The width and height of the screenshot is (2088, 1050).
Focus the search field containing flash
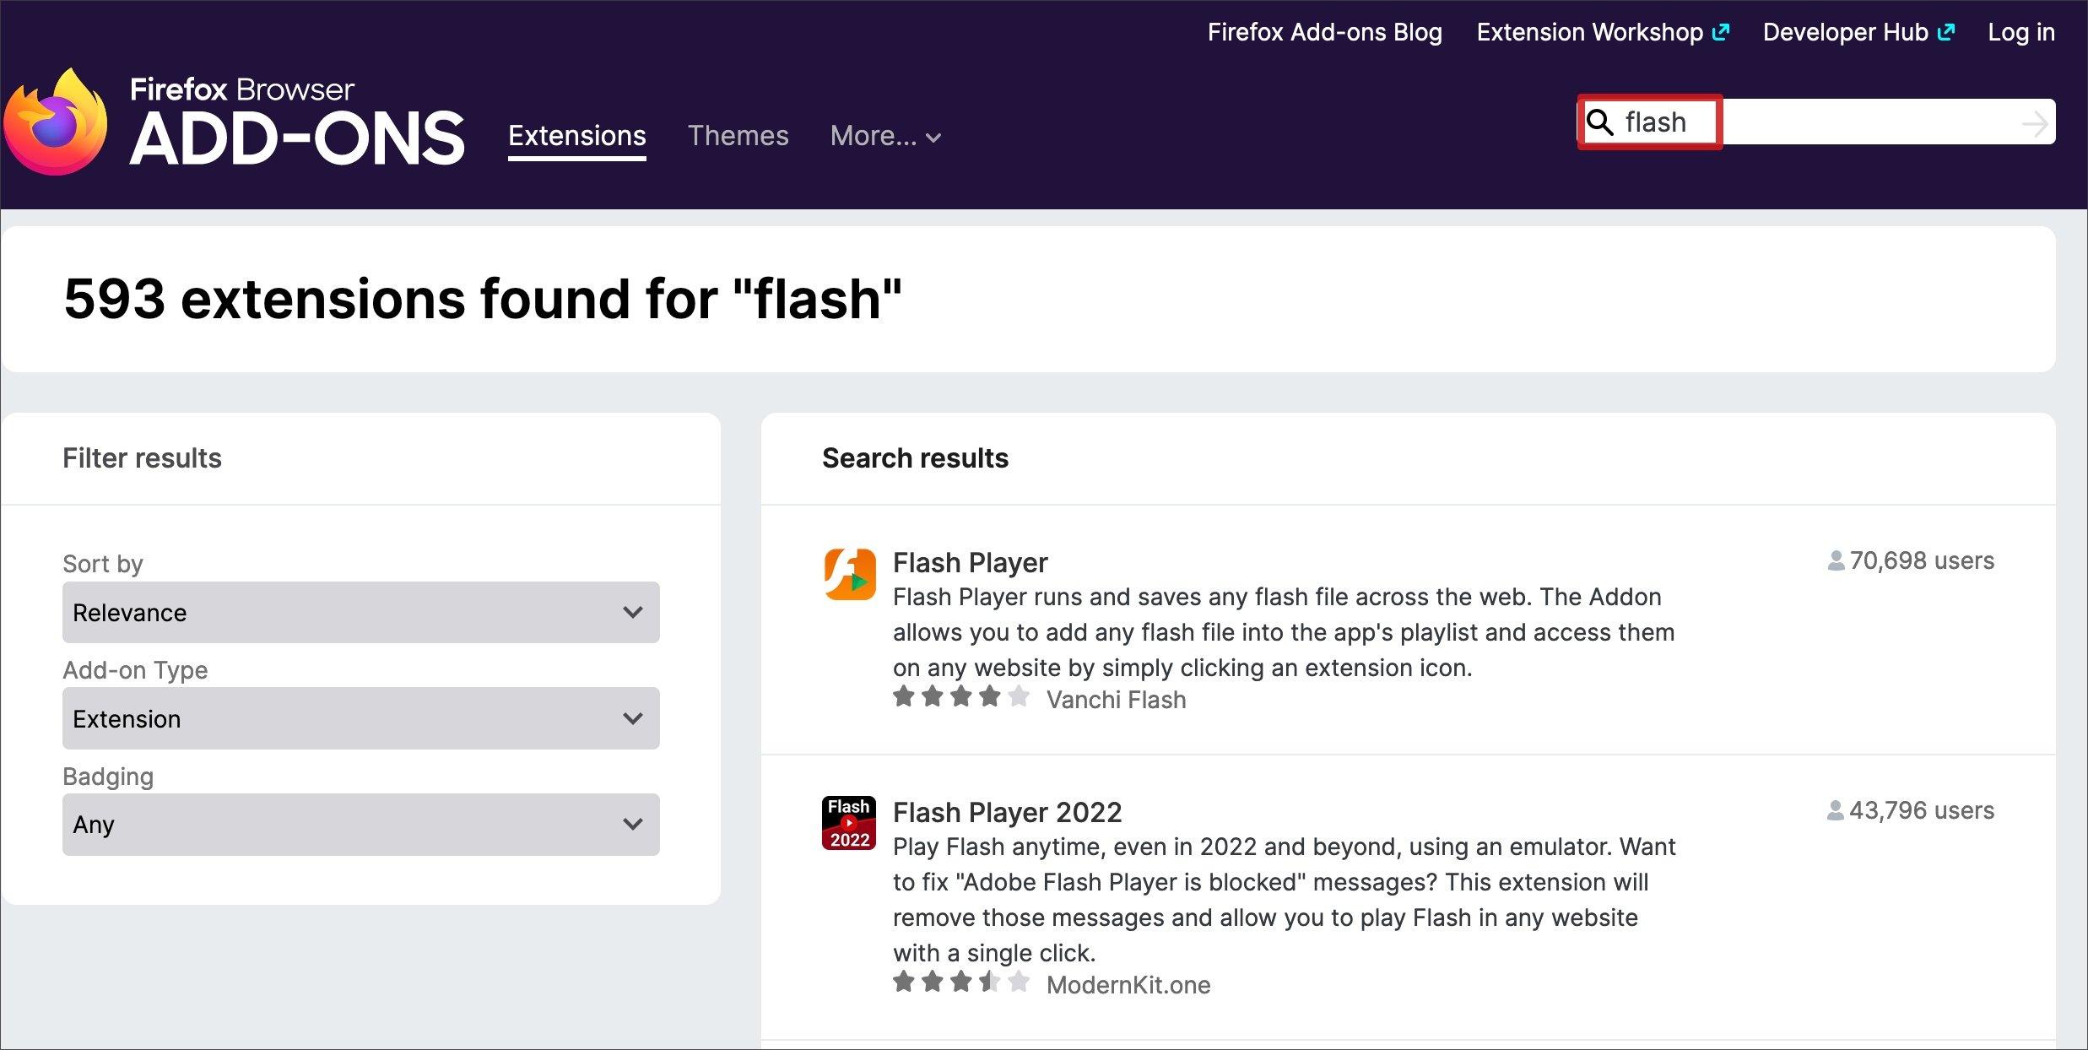point(1815,122)
